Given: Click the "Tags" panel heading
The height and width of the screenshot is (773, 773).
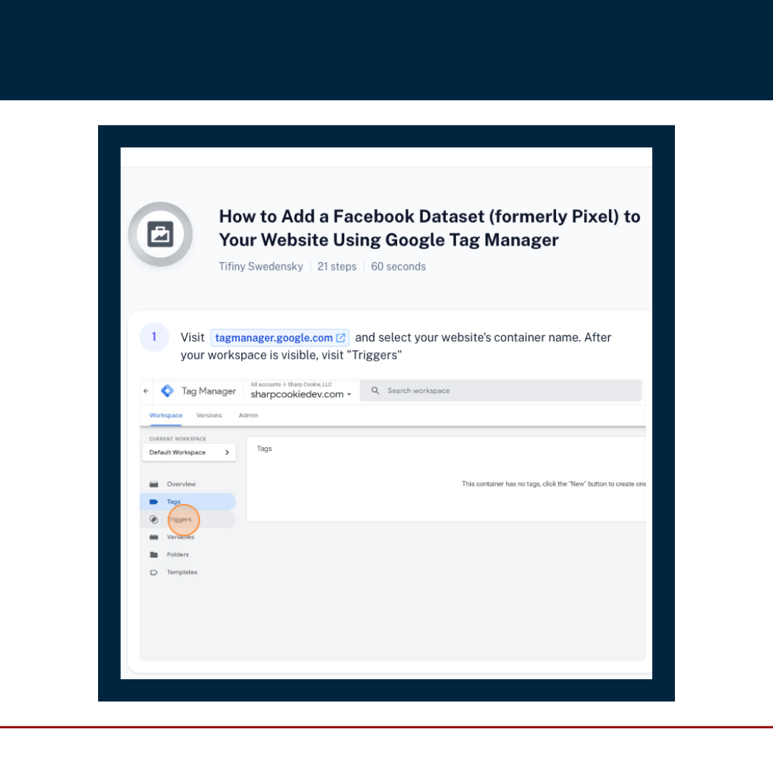Looking at the screenshot, I should click(264, 449).
